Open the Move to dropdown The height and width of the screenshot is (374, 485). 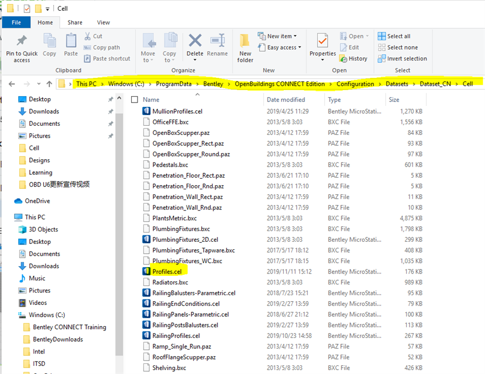coord(148,47)
